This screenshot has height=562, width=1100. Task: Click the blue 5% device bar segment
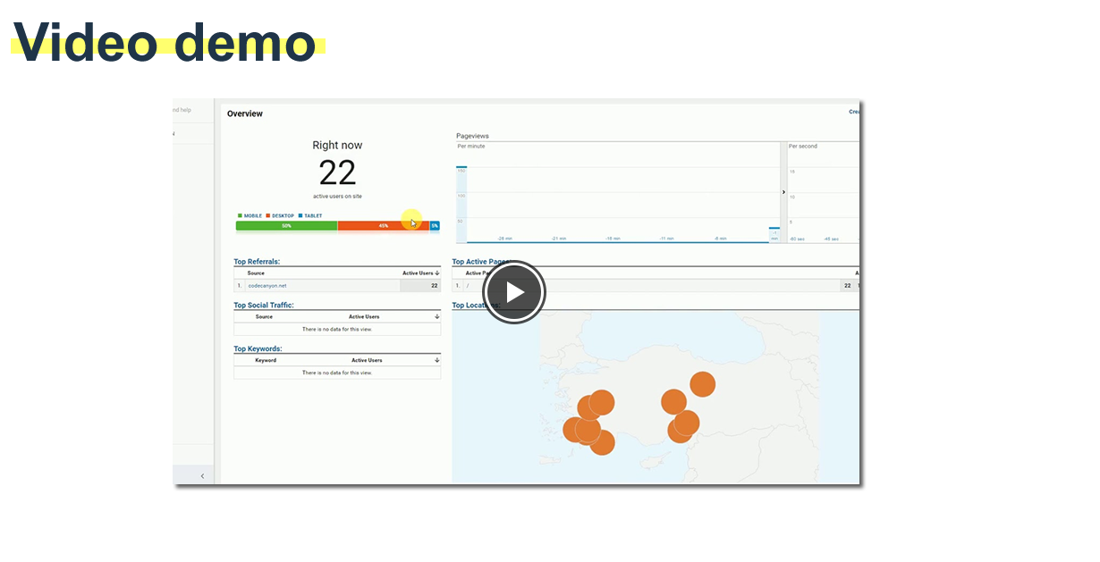point(435,226)
